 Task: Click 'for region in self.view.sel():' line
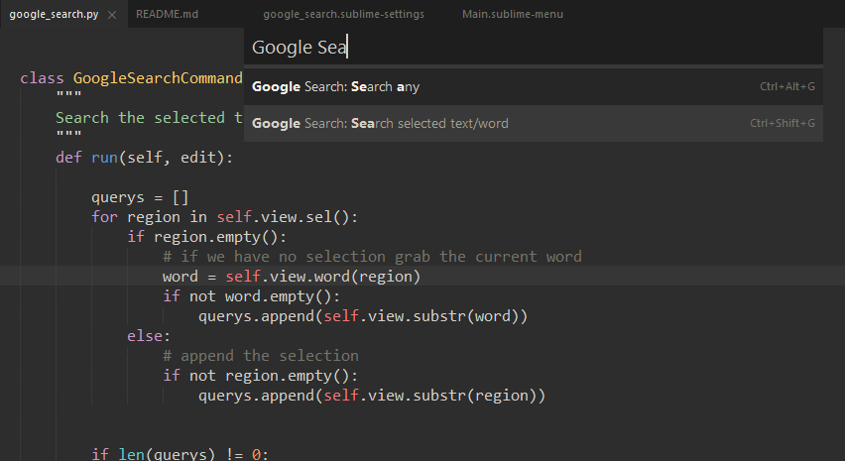[x=225, y=217]
